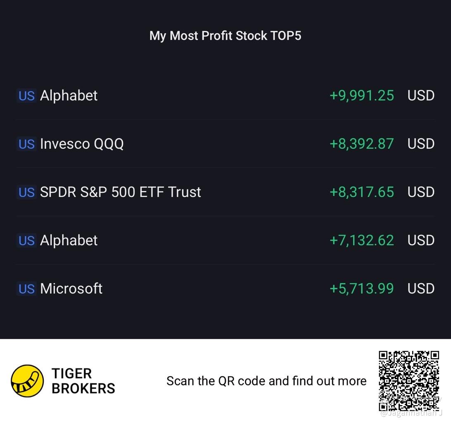Open the Invesco QQQ stock entry
This screenshot has width=451, height=423.
(225, 144)
